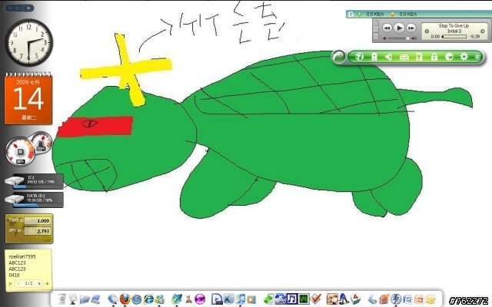Open Firefox from the dock

pyautogui.click(x=125, y=299)
